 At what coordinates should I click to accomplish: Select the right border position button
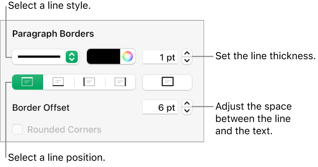pos(120,82)
